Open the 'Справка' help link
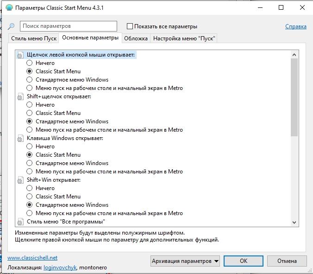The height and width of the screenshot is (274, 313). coord(295,26)
